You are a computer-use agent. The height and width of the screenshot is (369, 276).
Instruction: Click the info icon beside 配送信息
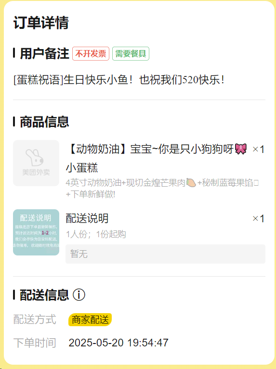(79, 294)
